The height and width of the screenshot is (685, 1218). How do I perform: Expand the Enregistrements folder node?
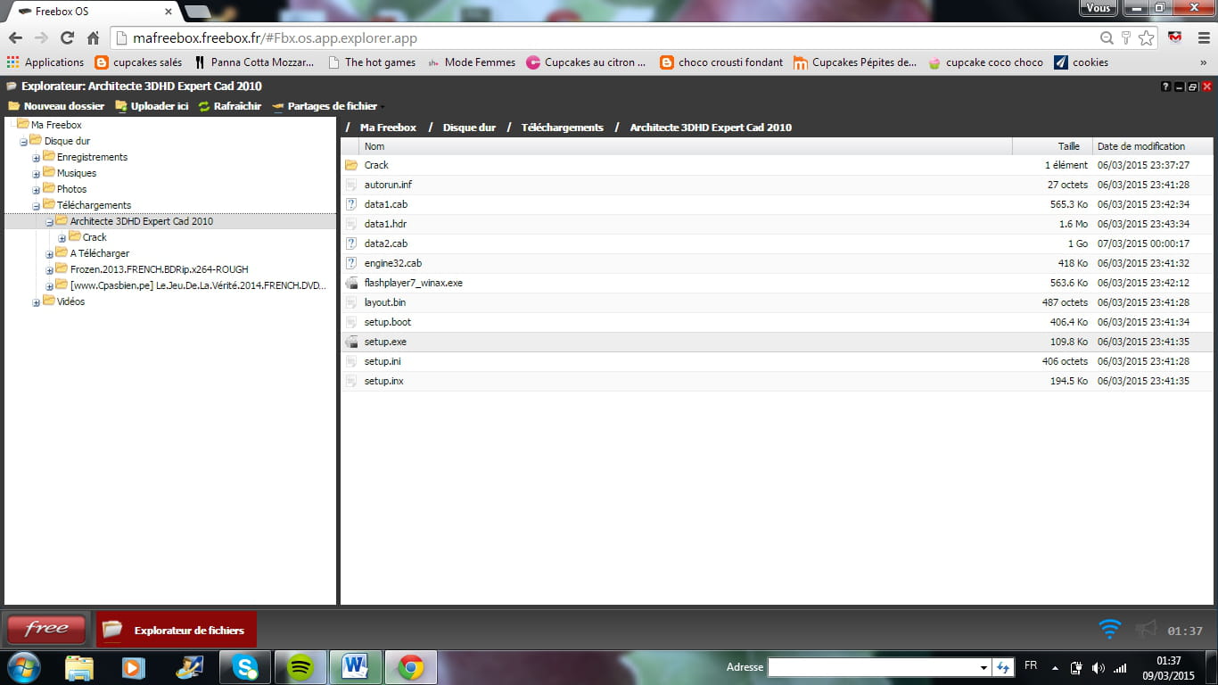coord(37,158)
